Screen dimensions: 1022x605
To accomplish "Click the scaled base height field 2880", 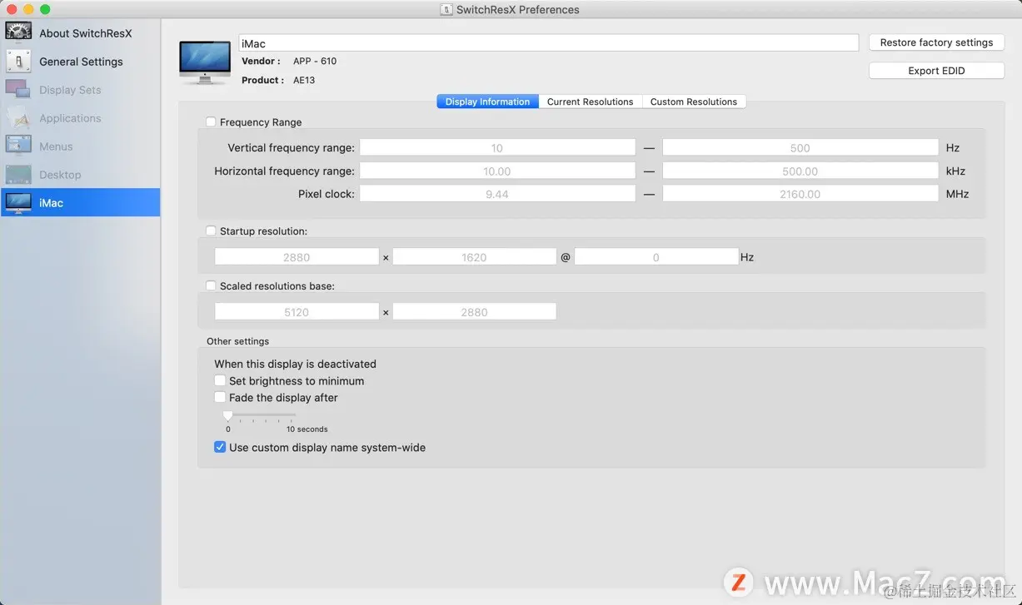I will pyautogui.click(x=474, y=312).
